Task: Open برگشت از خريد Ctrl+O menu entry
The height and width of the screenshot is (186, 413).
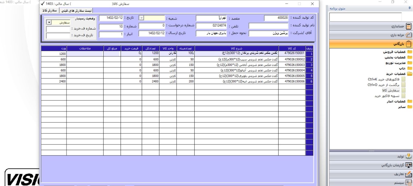Action: [x=384, y=85]
